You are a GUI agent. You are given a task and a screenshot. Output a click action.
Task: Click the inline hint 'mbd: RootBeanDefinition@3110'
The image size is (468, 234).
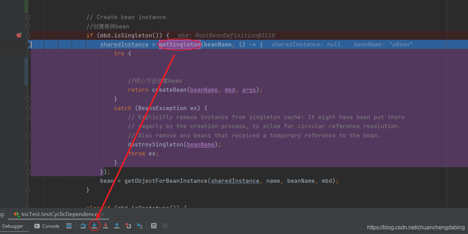click(227, 35)
